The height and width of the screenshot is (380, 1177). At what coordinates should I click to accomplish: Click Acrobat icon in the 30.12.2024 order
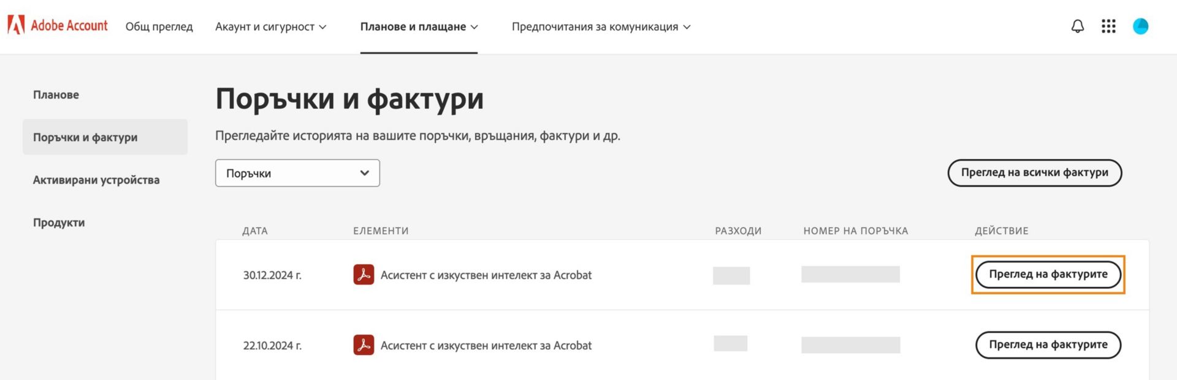[x=364, y=275]
